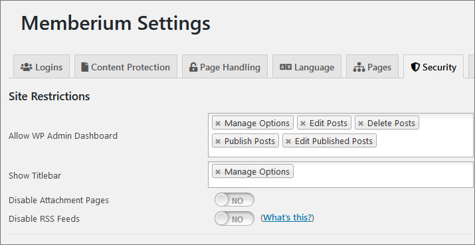
Task: Click the Disable Attachment Pages label
Action: [x=58, y=200]
